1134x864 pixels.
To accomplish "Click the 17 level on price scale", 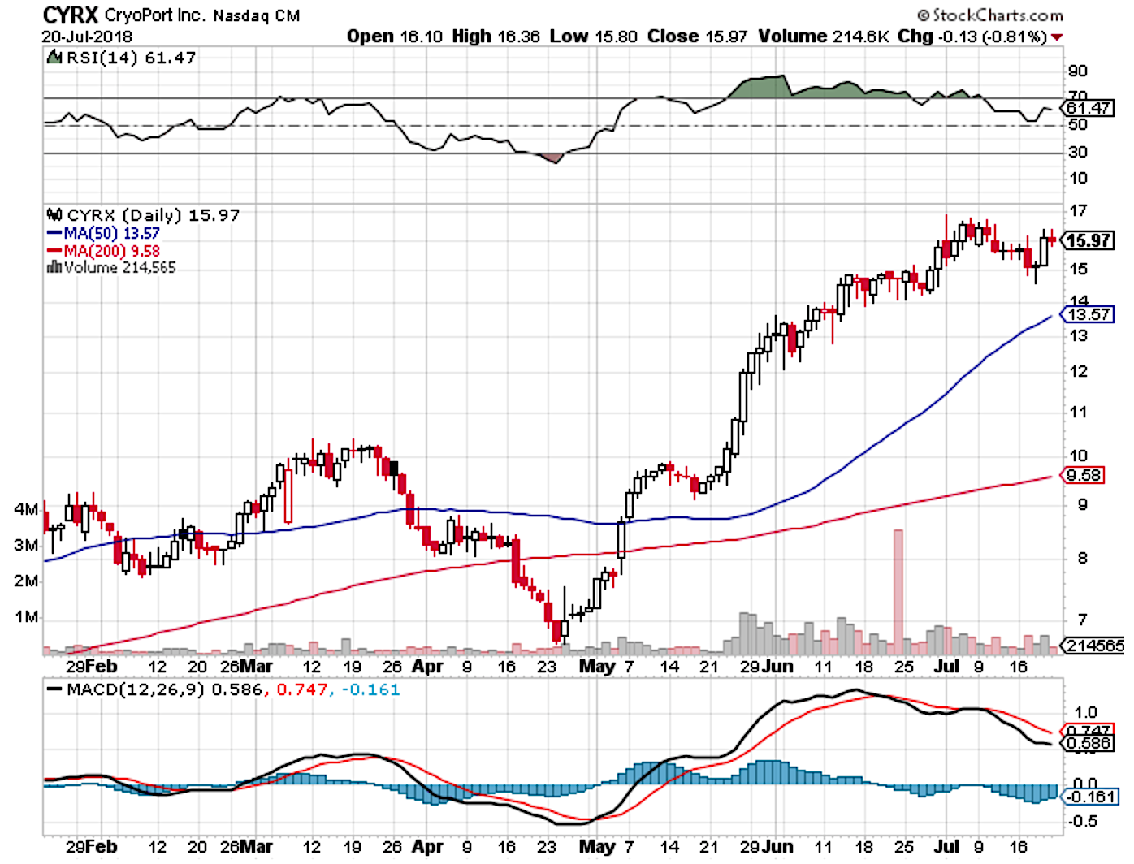I will 1078,211.
